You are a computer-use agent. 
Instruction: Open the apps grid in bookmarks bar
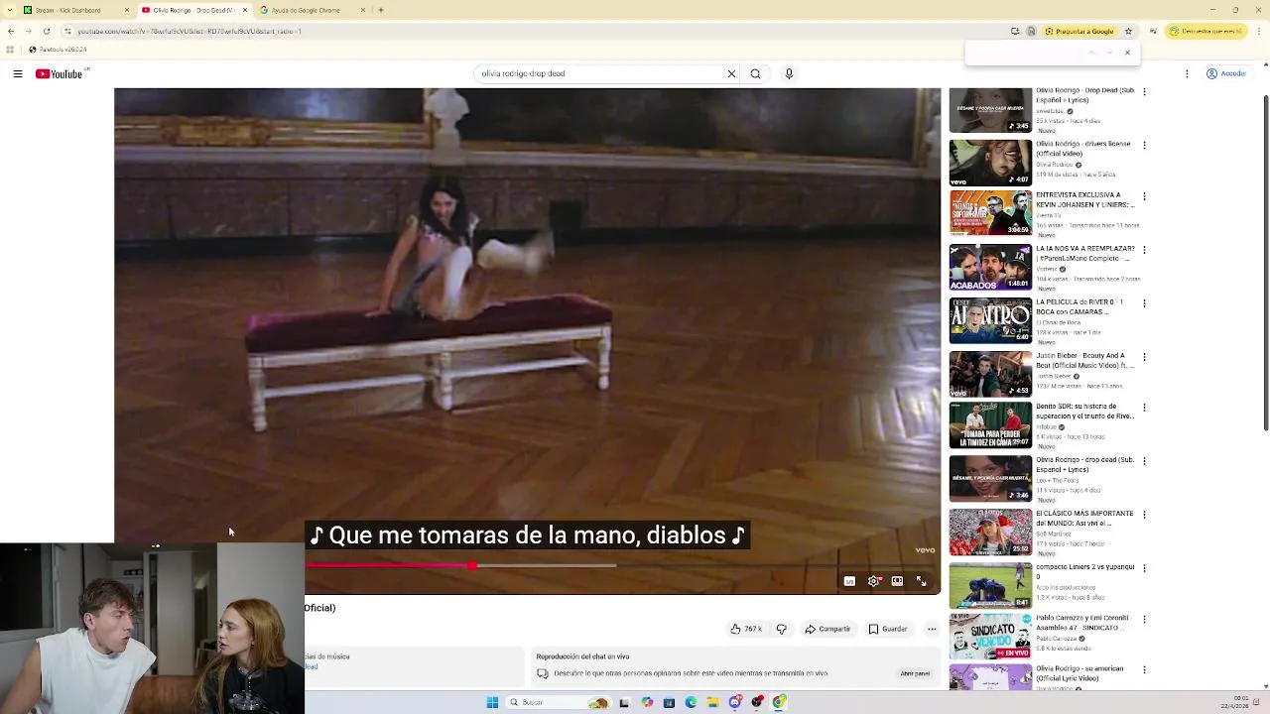(10, 50)
